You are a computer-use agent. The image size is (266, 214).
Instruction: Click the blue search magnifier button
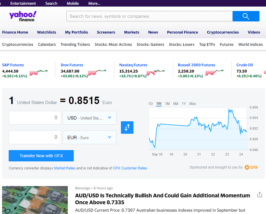(x=246, y=16)
